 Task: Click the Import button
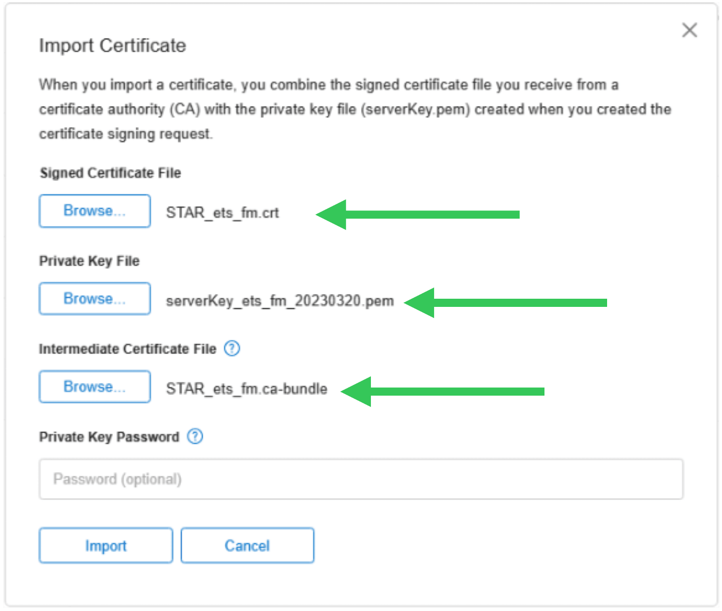[x=106, y=545]
